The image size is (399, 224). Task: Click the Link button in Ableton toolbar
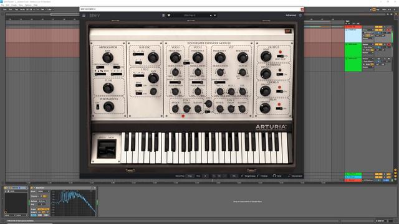tap(5, 9)
